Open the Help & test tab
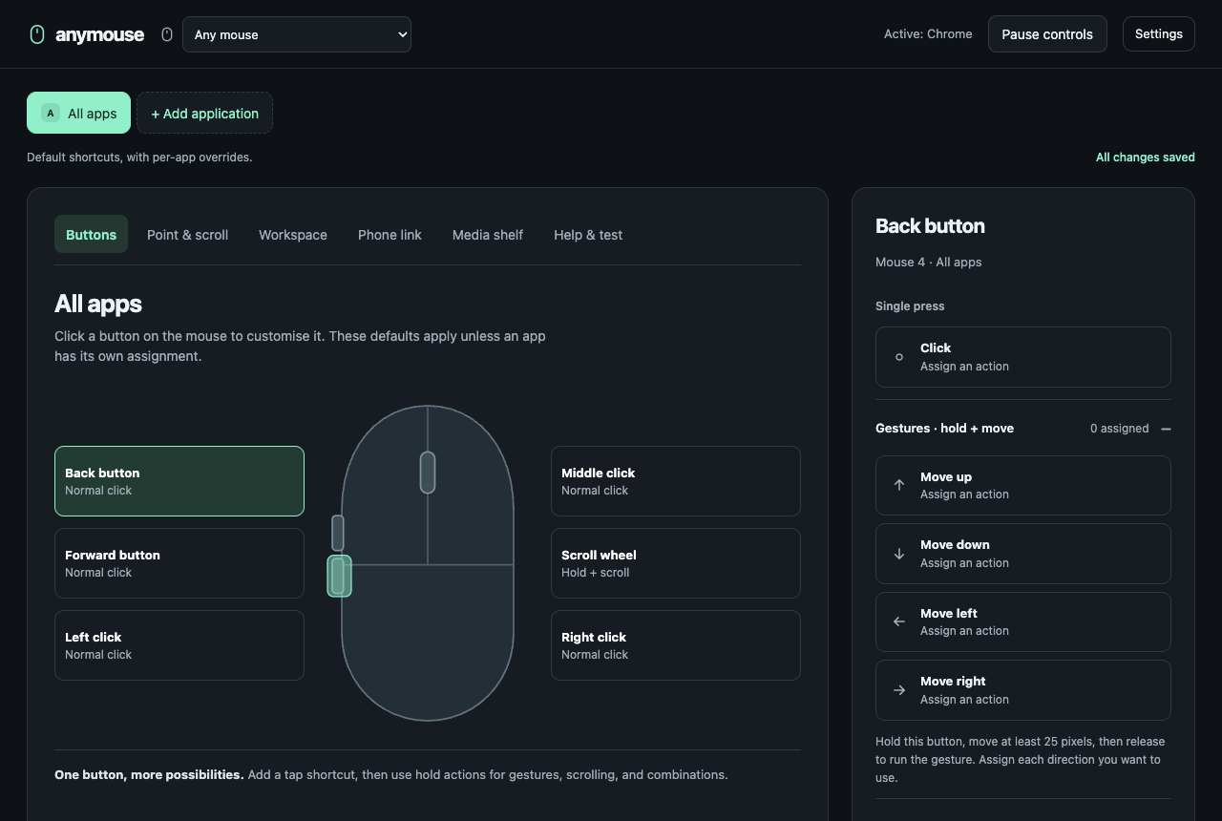The image size is (1222, 821). [x=588, y=235]
